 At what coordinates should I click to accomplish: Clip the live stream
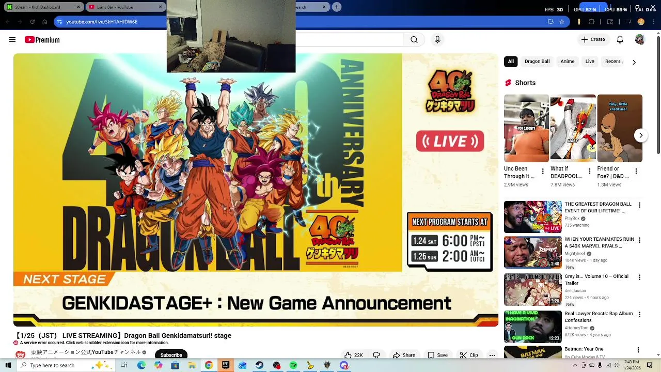(468, 355)
